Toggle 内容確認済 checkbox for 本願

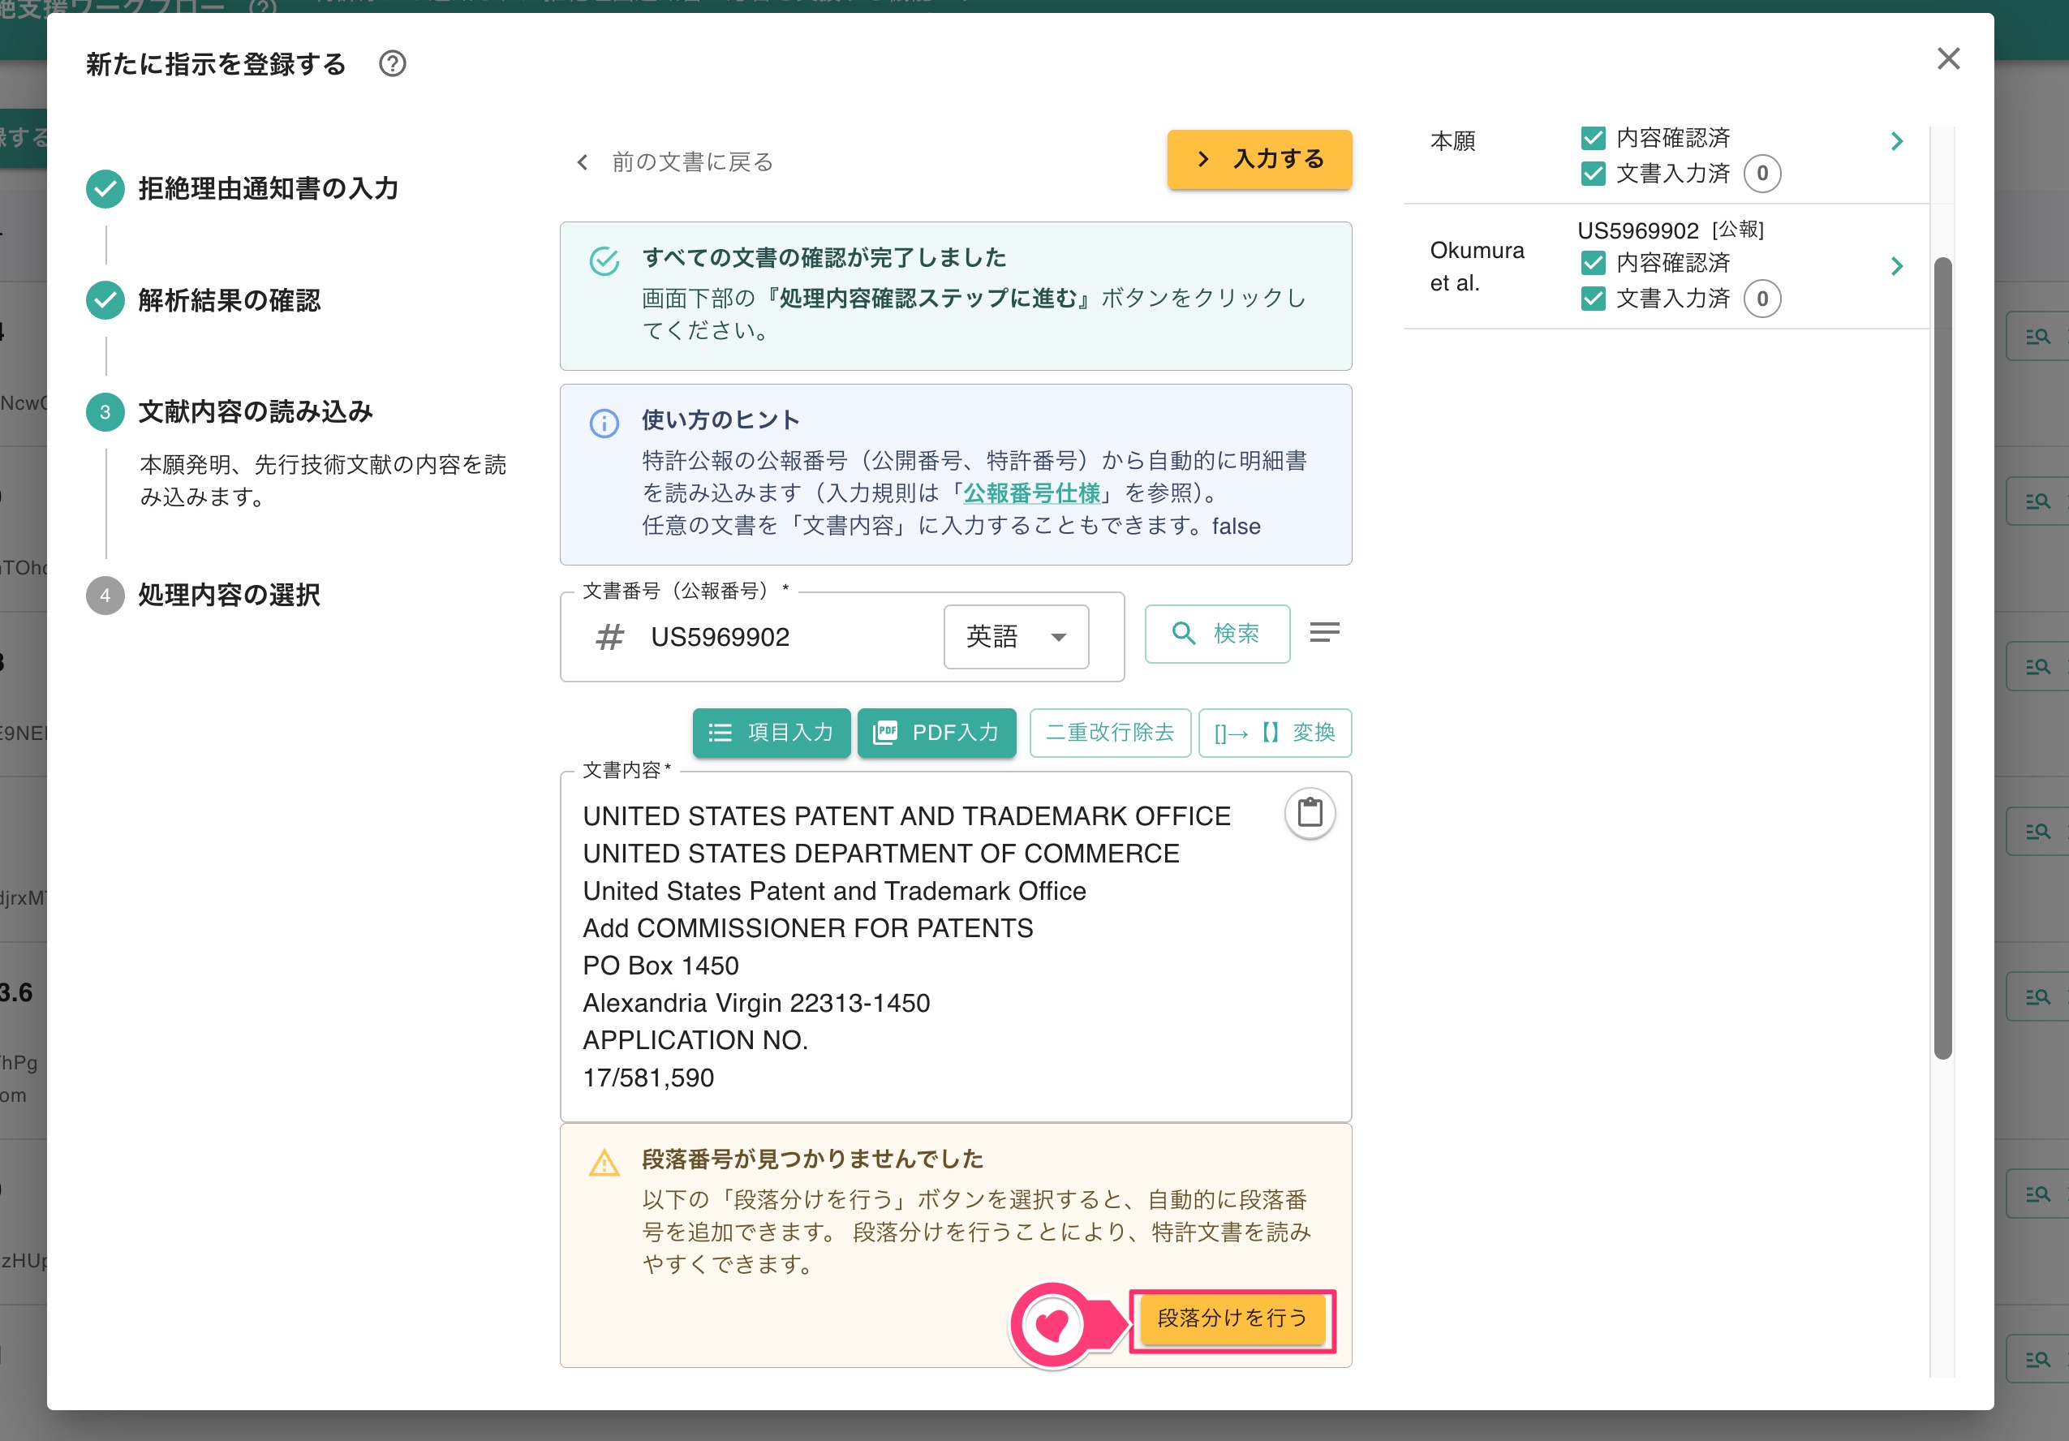pyautogui.click(x=1592, y=138)
